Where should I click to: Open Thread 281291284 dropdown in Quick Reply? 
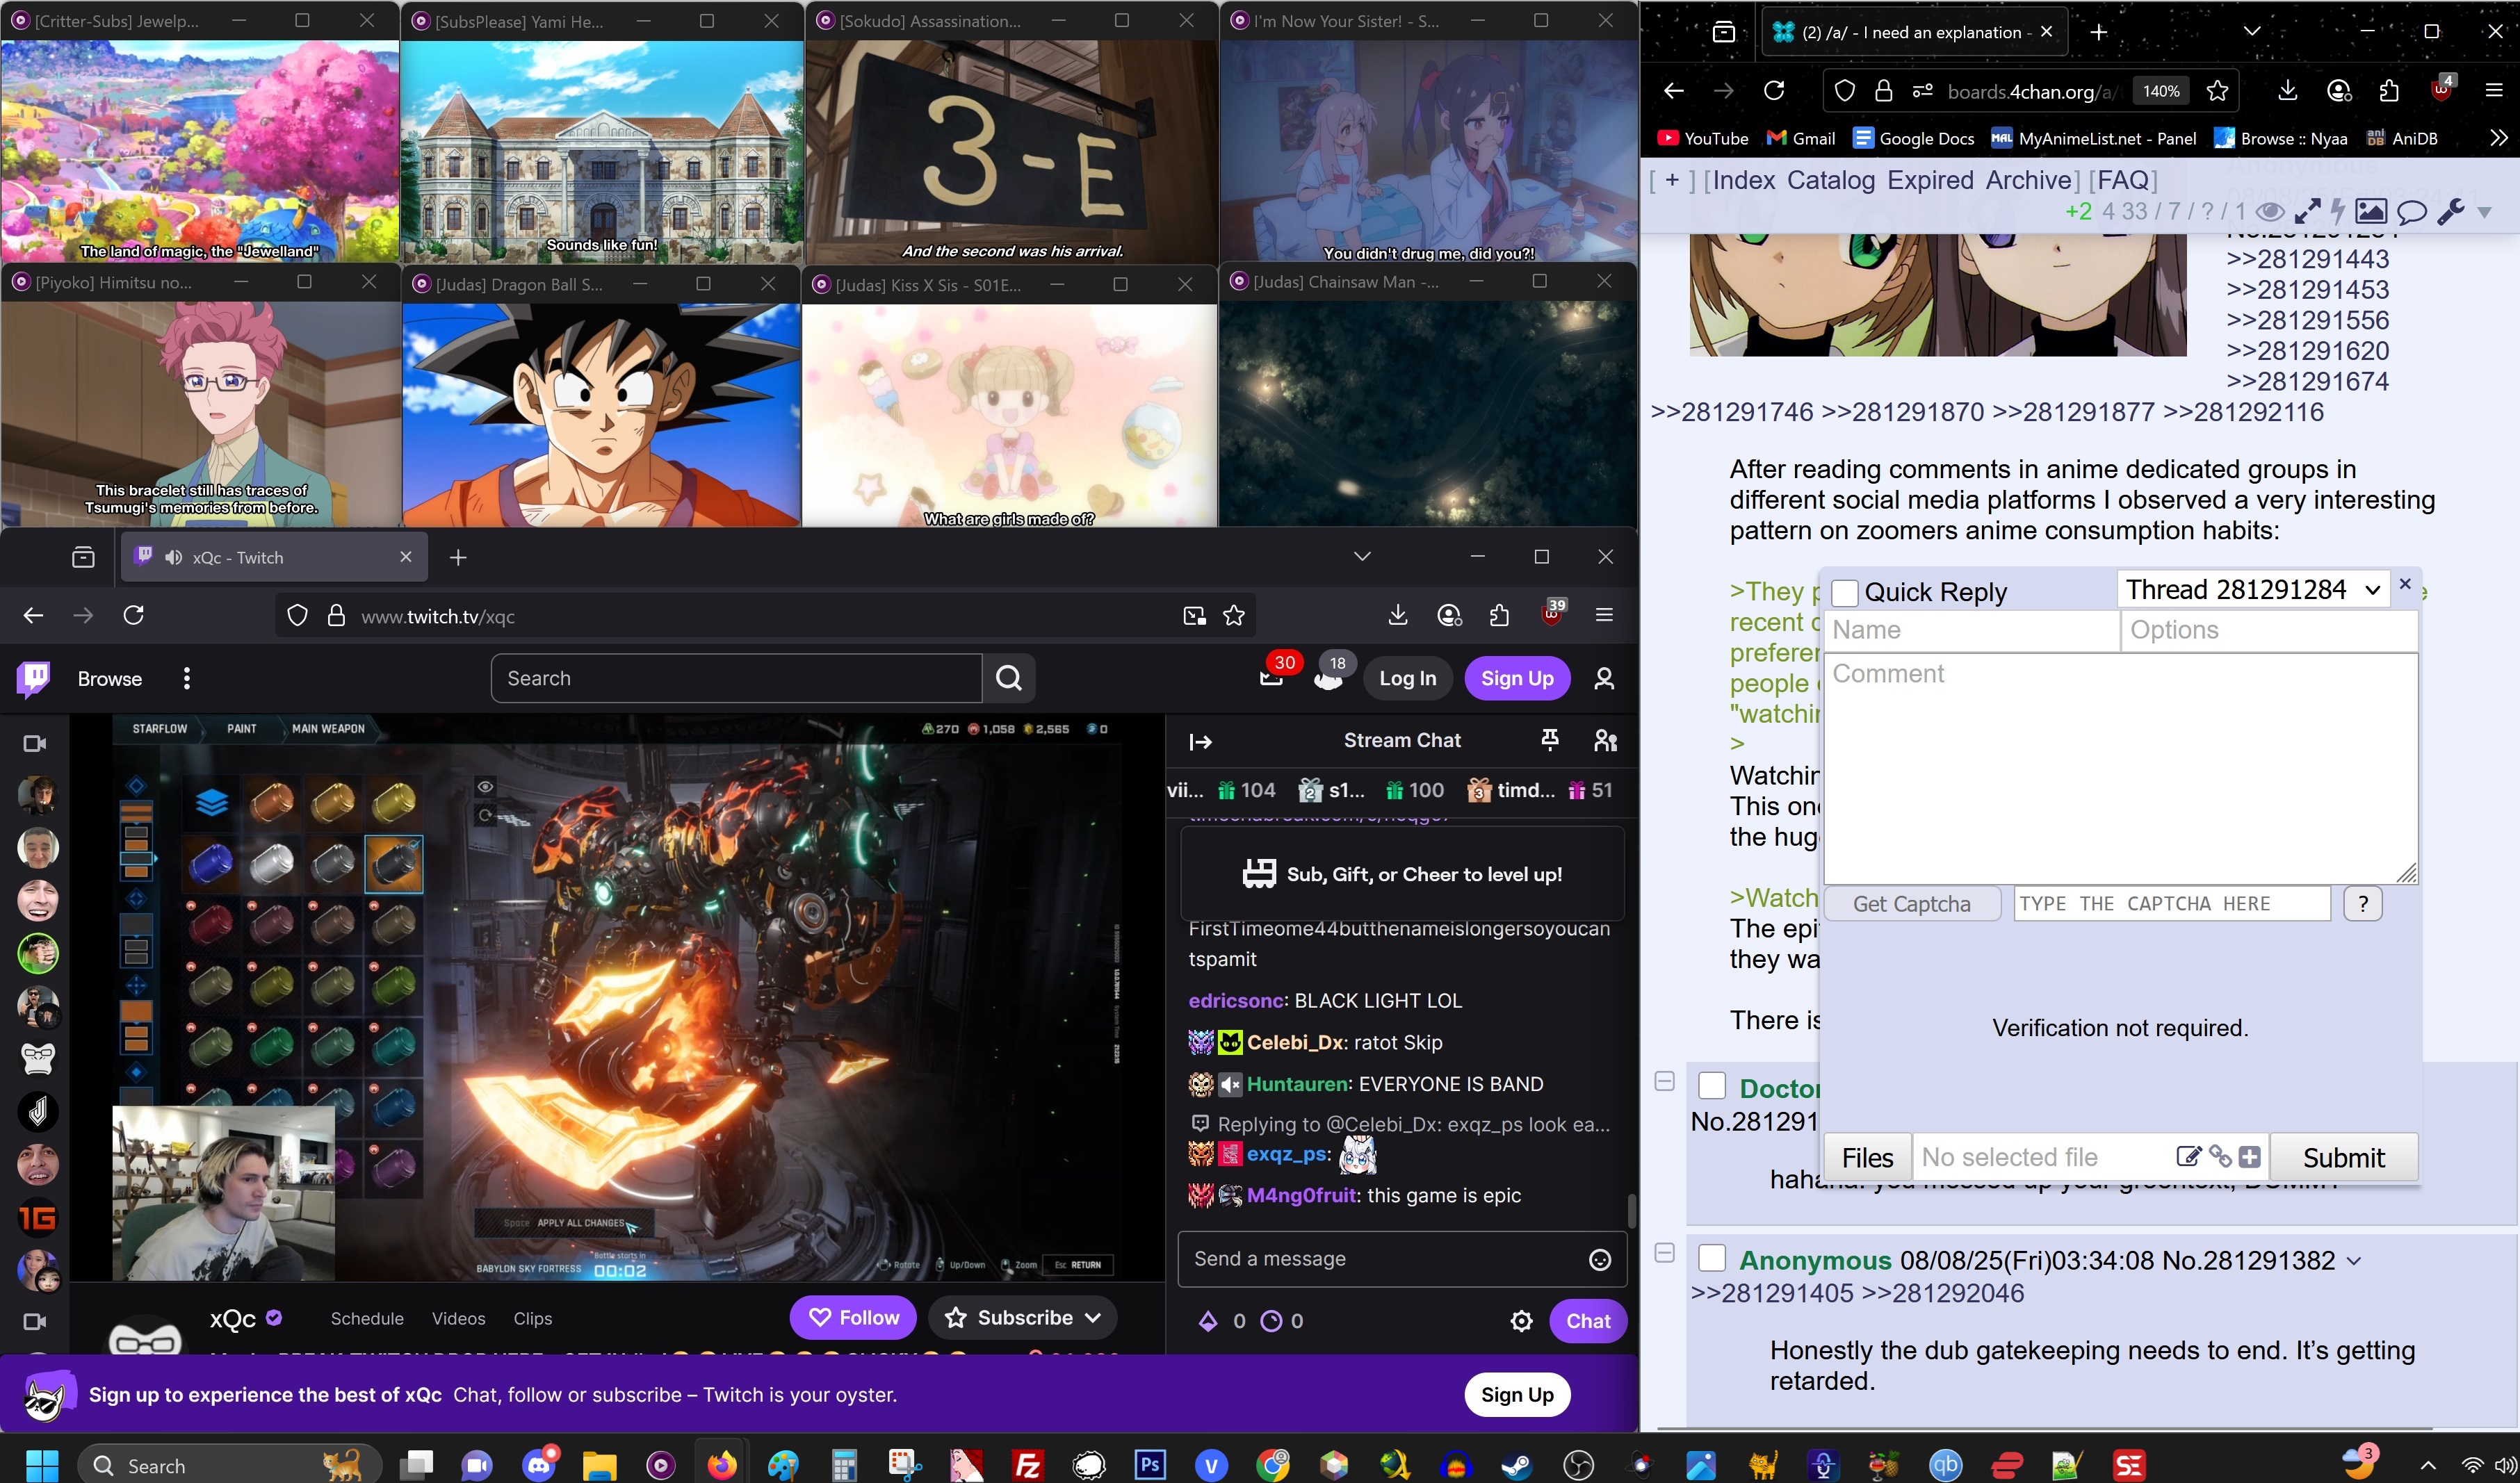coord(2253,590)
